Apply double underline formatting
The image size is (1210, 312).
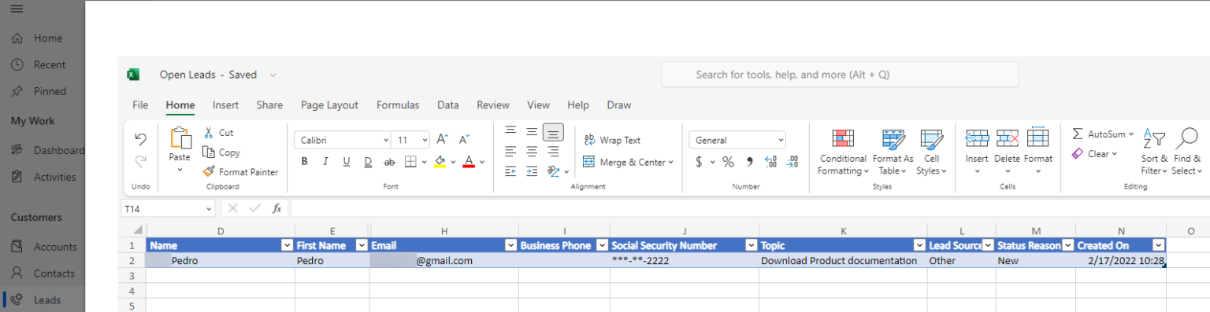(368, 162)
